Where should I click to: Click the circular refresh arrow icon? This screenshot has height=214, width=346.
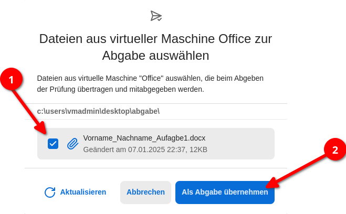point(50,192)
